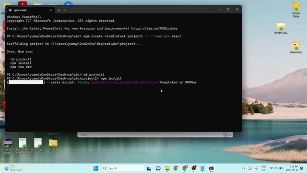Click the 'cd project1' suggested command line
The height and width of the screenshot is (173, 307).
[x=21, y=59]
